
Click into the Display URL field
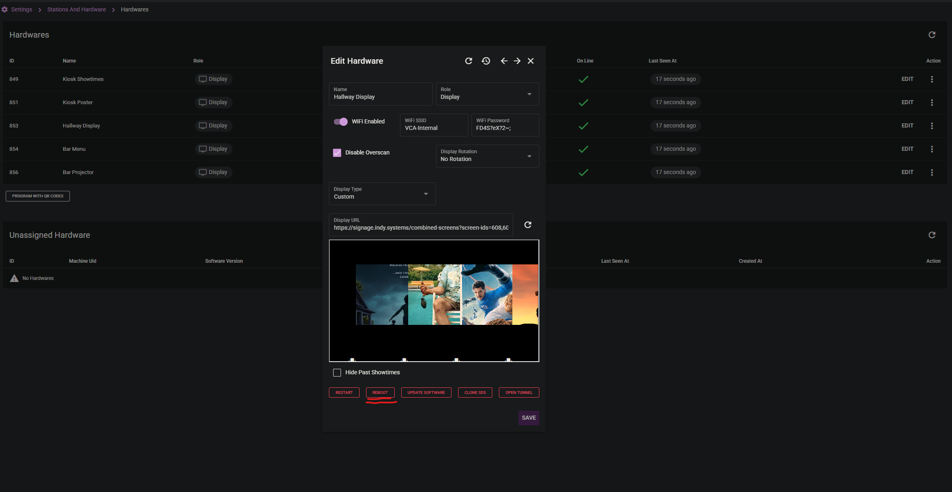(420, 228)
